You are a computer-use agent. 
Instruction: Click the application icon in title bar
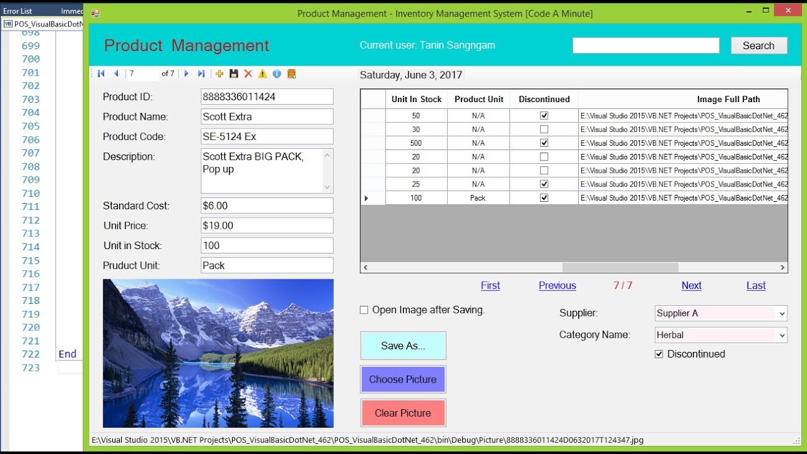pos(95,13)
